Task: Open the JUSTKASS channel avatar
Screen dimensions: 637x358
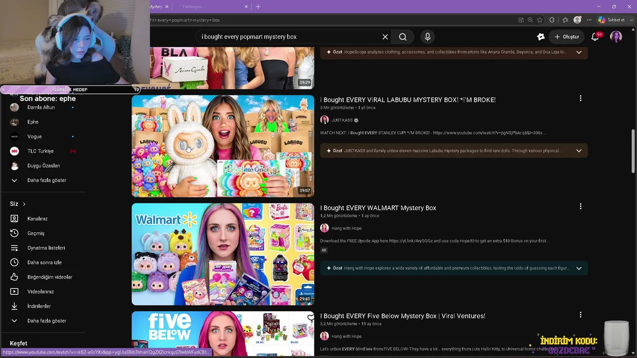Action: [324, 120]
